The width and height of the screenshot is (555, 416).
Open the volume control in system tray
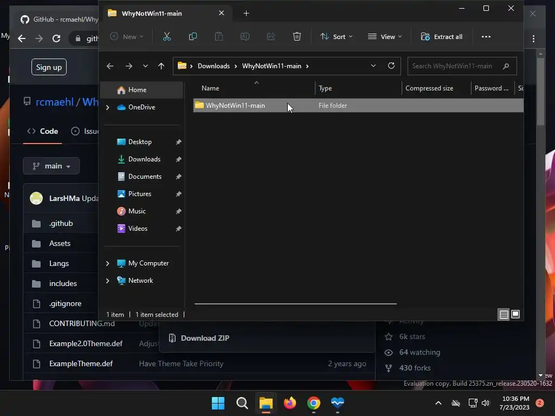(486, 403)
